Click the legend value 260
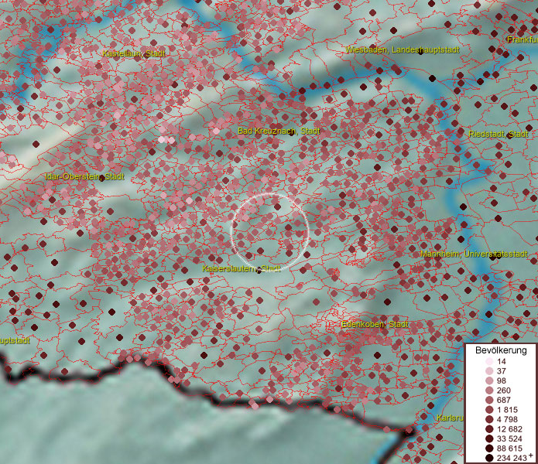The height and width of the screenshot is (464, 538). [x=504, y=391]
